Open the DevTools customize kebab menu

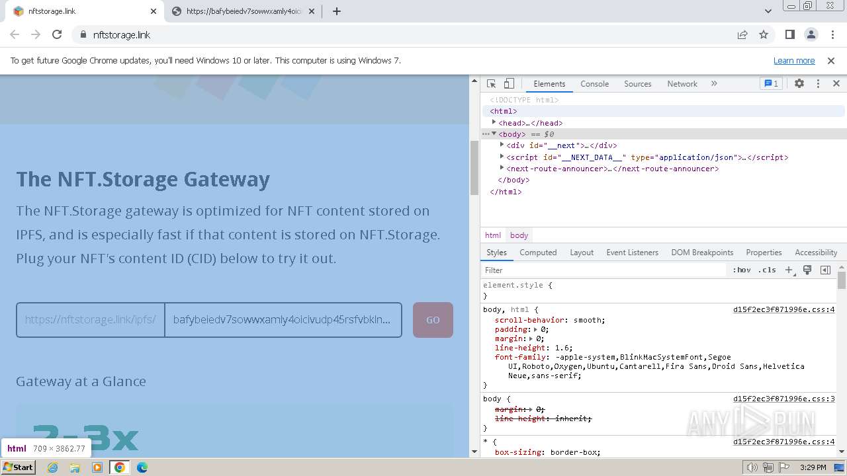click(818, 84)
